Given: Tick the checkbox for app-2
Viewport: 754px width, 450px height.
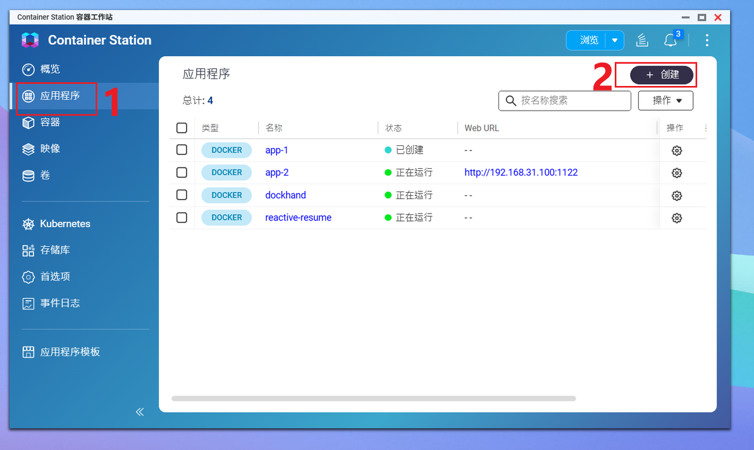Looking at the screenshot, I should [182, 173].
